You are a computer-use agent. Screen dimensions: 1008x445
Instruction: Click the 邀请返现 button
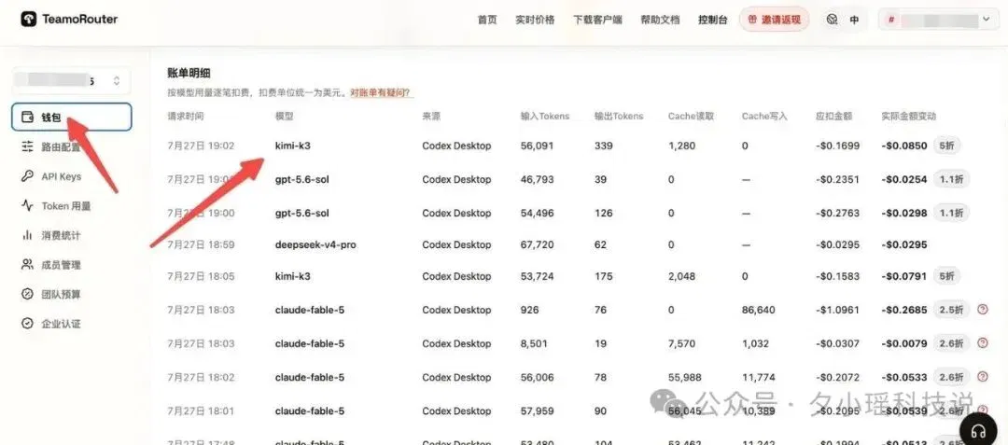(774, 20)
